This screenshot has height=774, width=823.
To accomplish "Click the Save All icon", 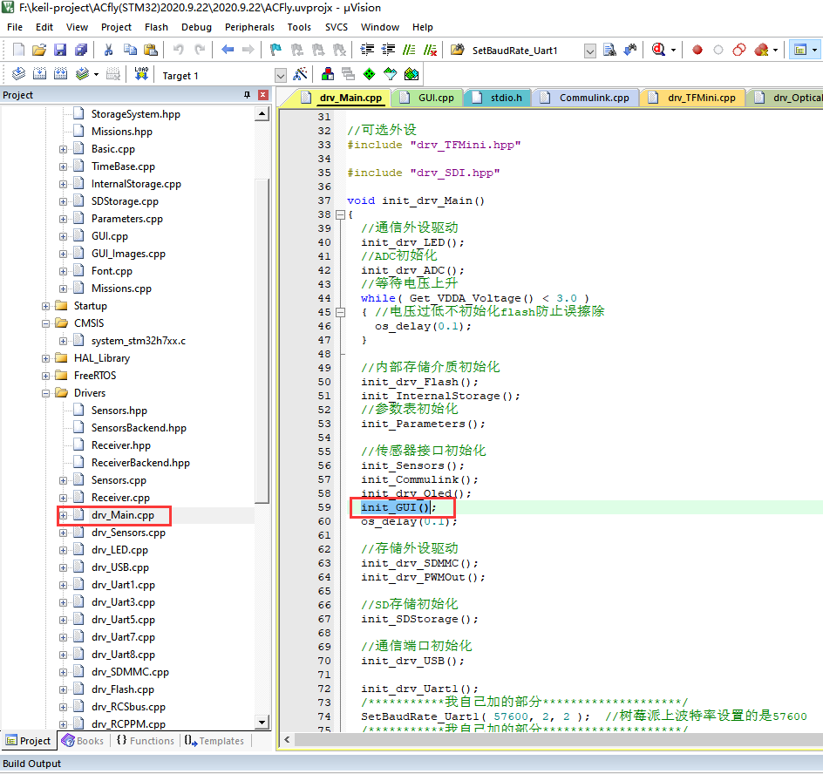I will click(79, 50).
